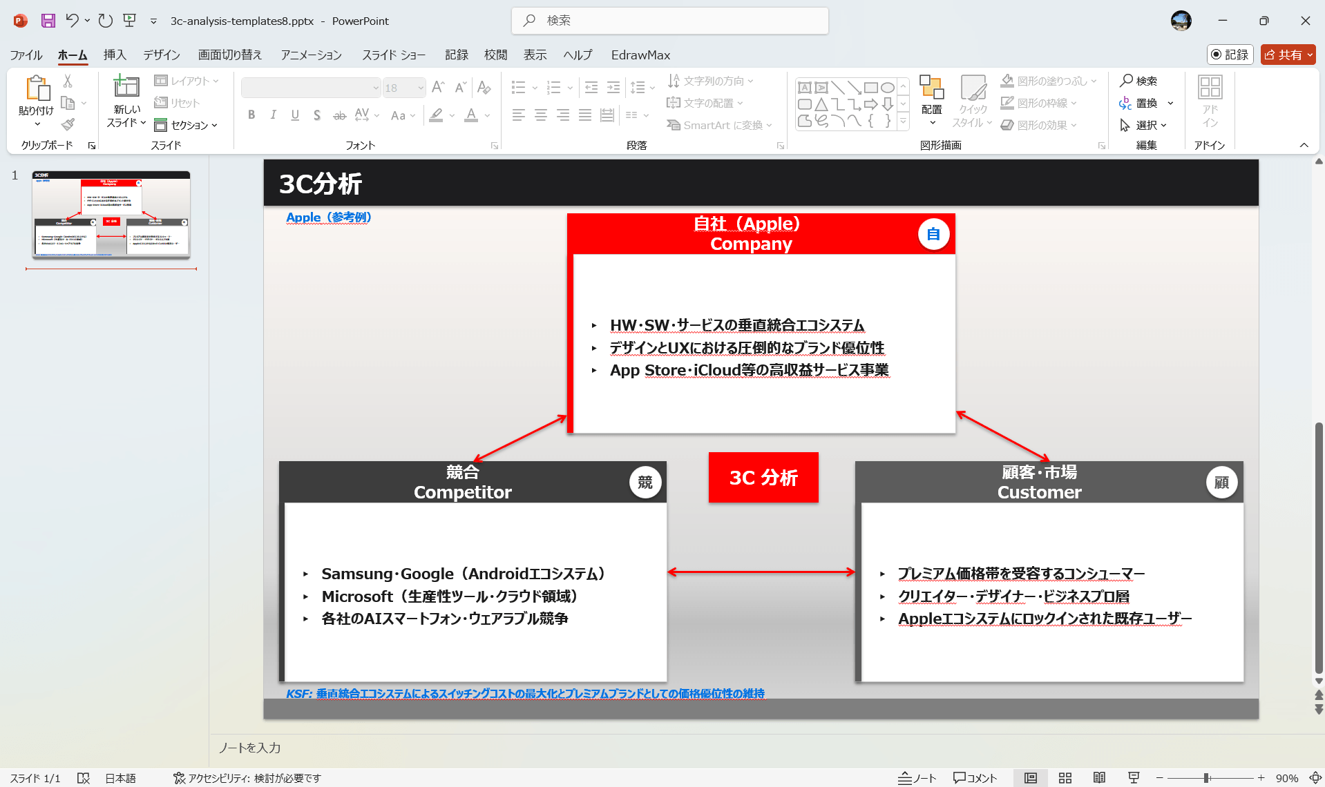
Task: Open the bullets dropdown arrow
Action: [x=535, y=88]
